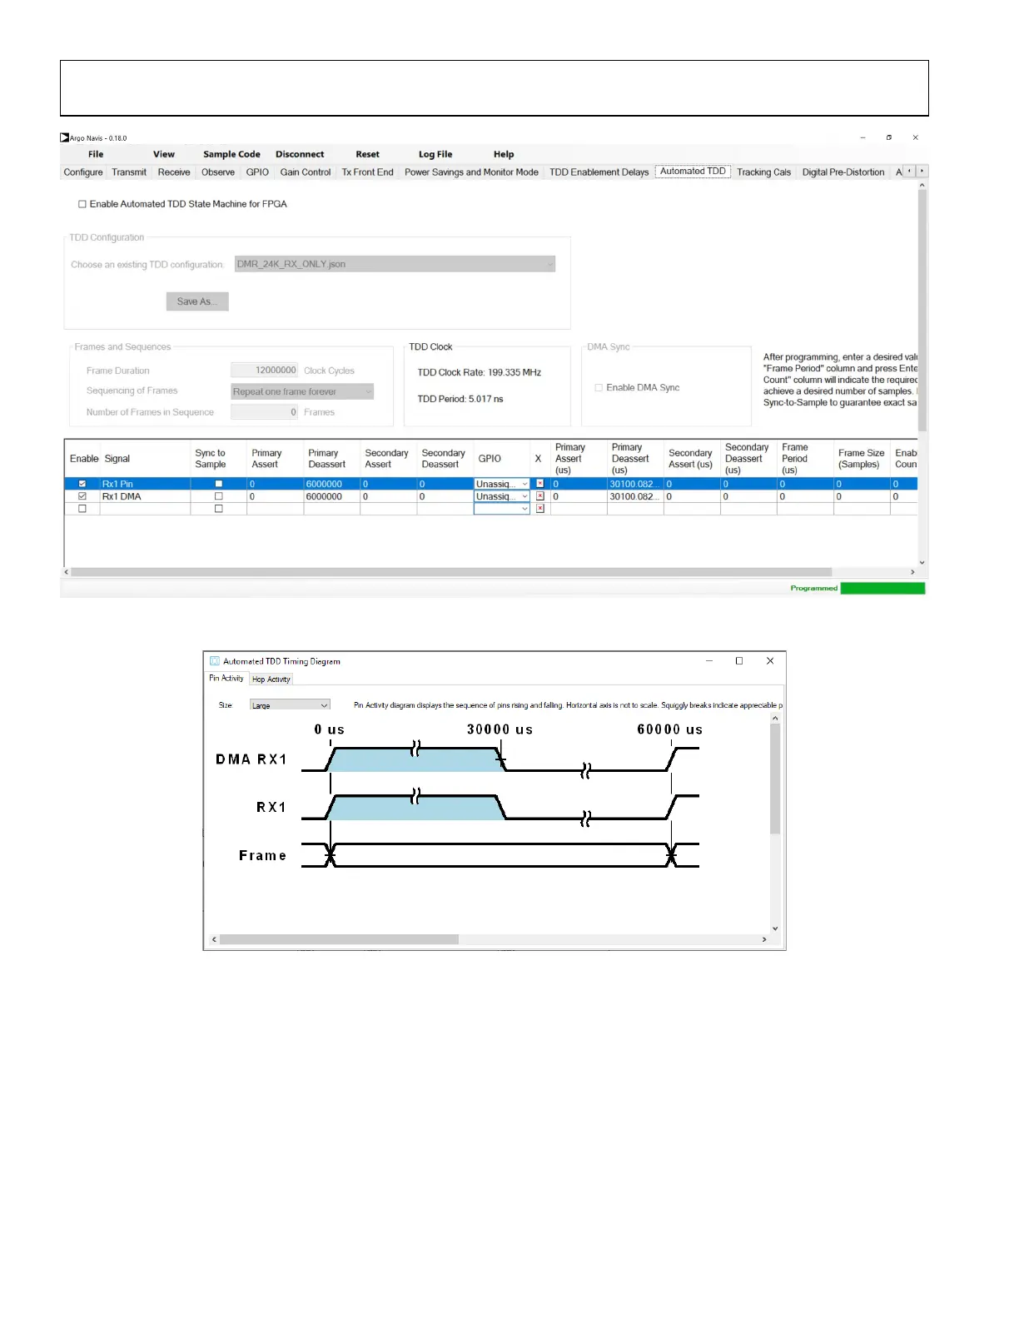Open GPIO dropdown for Rx1 Pin row
Viewport: 1019px width, 1319px height.
coord(502,484)
